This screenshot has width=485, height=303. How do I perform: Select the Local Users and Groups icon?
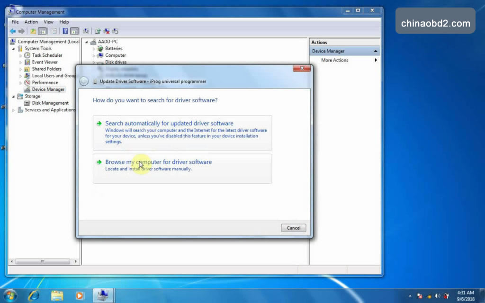[27, 75]
